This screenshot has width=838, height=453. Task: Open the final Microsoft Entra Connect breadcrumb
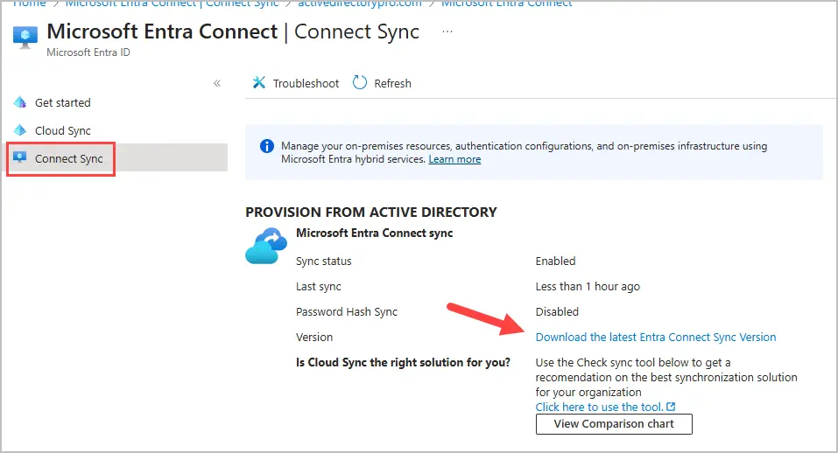tap(506, 3)
